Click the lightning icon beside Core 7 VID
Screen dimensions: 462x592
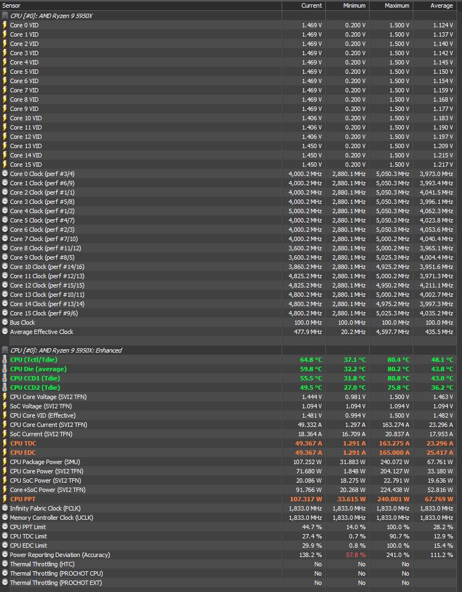(x=4, y=90)
